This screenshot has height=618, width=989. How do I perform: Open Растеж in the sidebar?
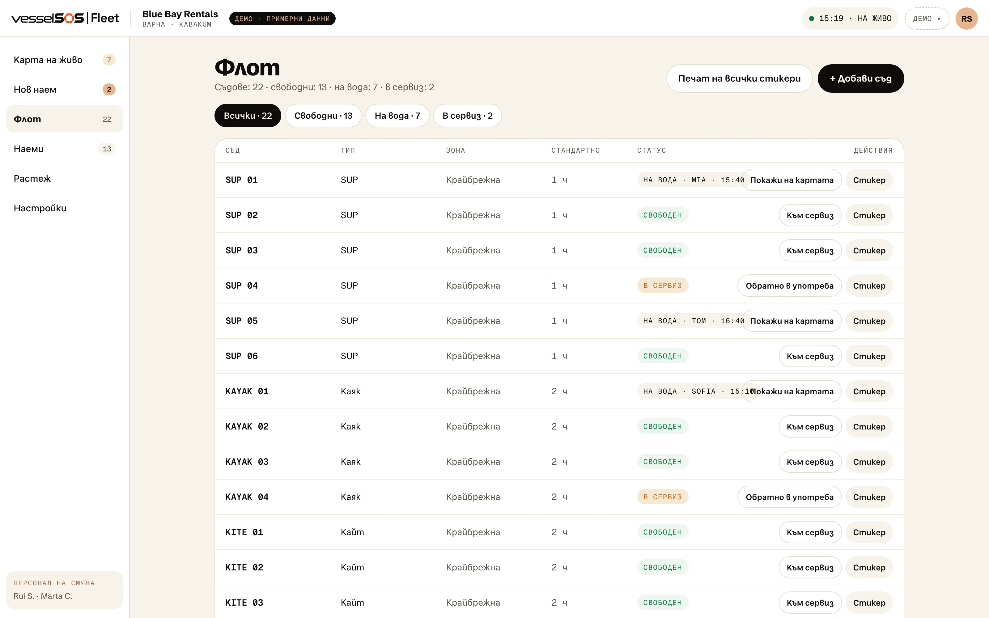[x=65, y=179]
